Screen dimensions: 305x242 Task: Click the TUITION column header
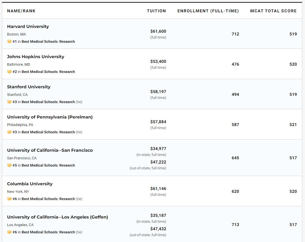click(x=156, y=11)
